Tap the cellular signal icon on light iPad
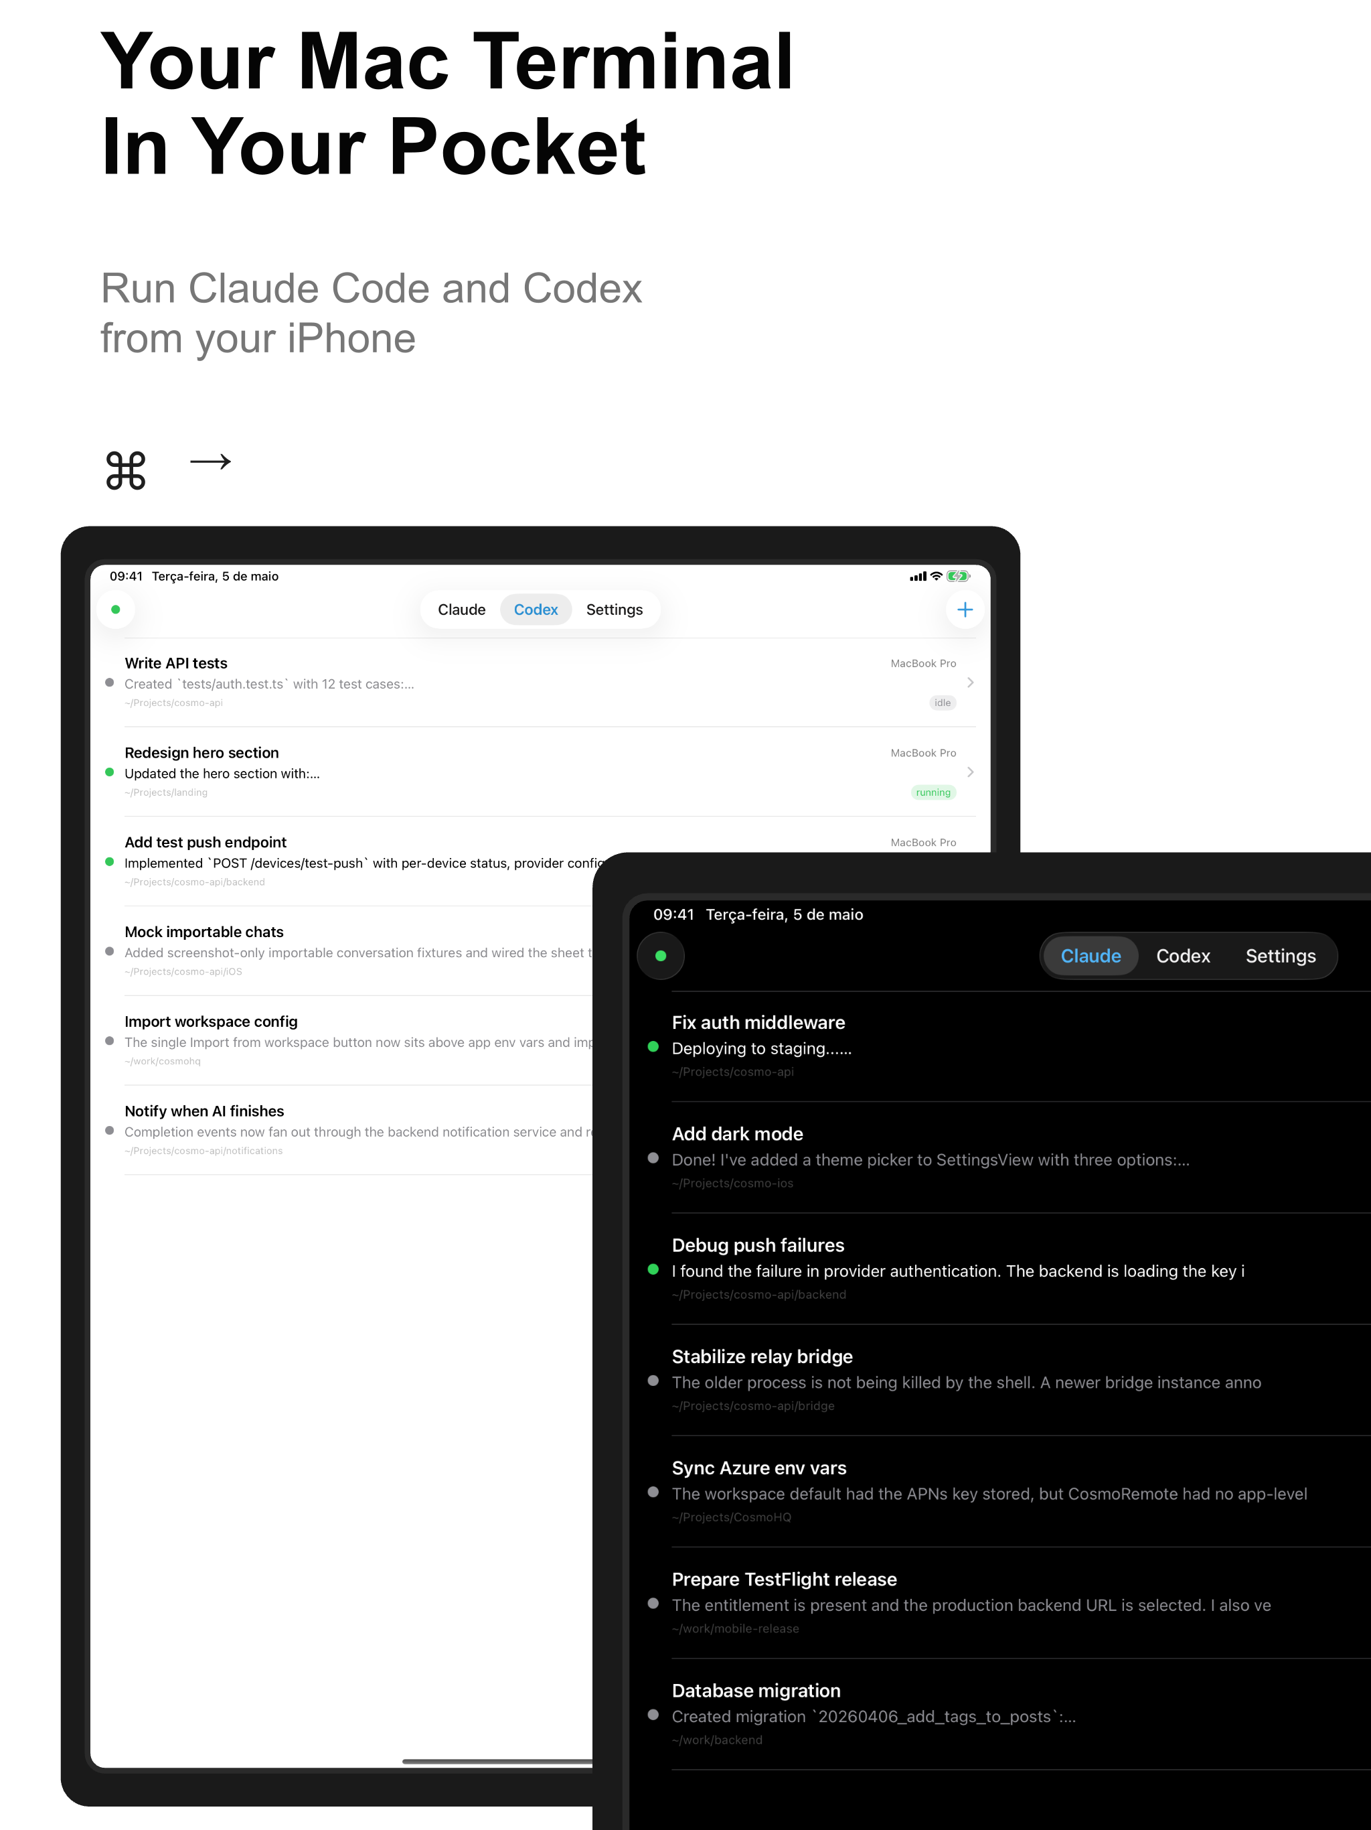The width and height of the screenshot is (1371, 1830). tap(918, 577)
